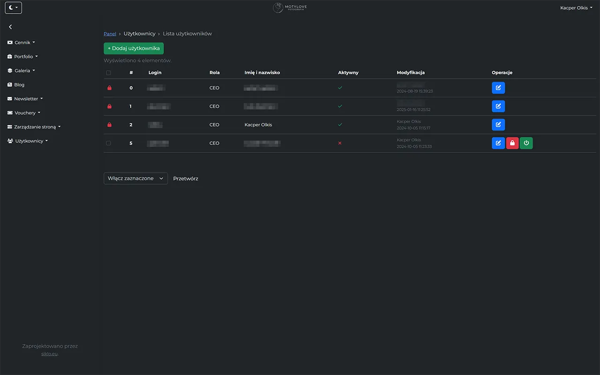
Task: Click the envelope icon next to Newsletter
Action: (9, 98)
